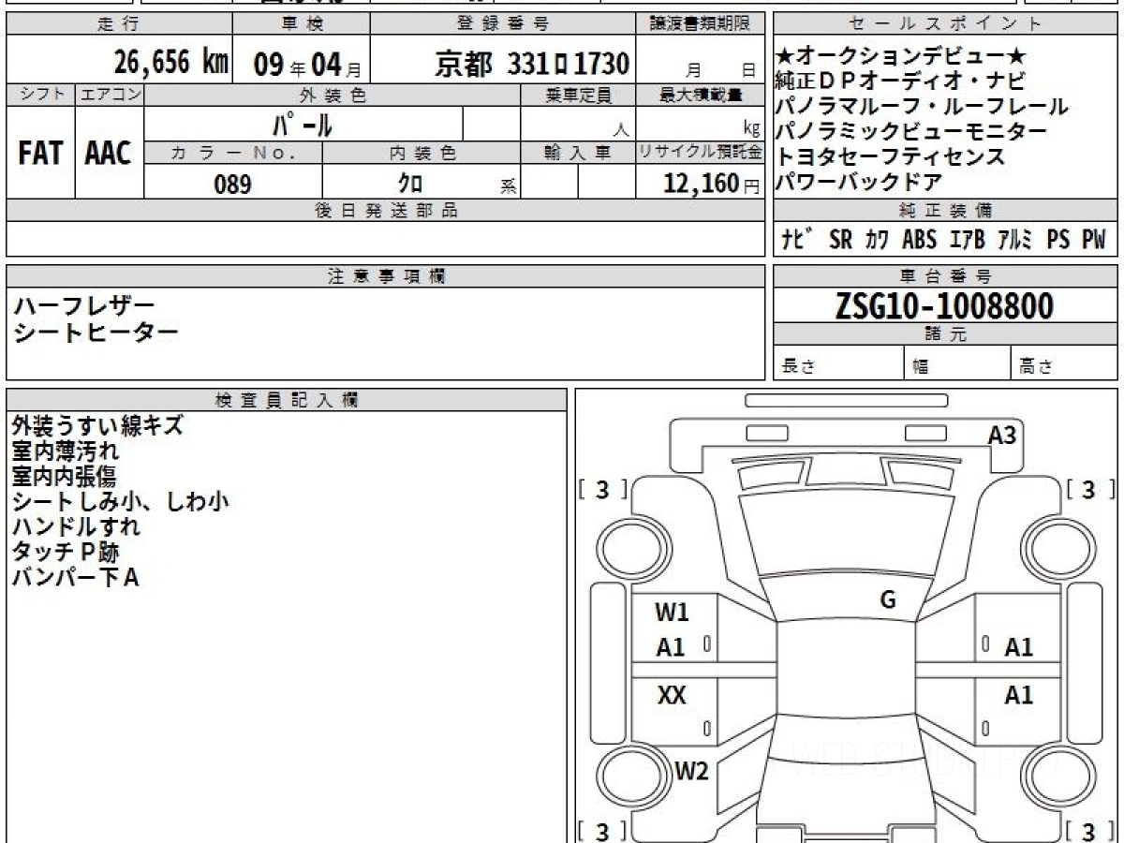The width and height of the screenshot is (1124, 843).
Task: Select the G mark on the windshield
Action: (x=888, y=600)
